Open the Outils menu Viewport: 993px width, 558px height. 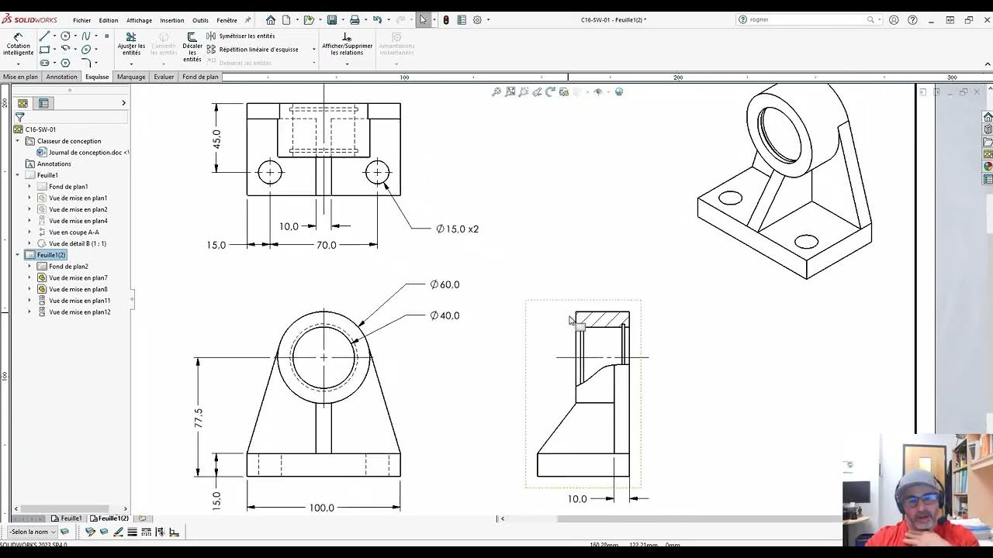[200, 20]
